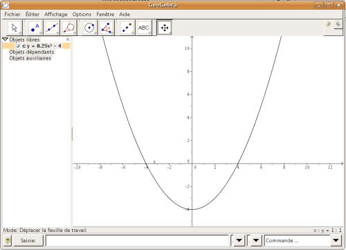Close the algebra view panel
Viewport: 346px width, 250px height.
68,39
